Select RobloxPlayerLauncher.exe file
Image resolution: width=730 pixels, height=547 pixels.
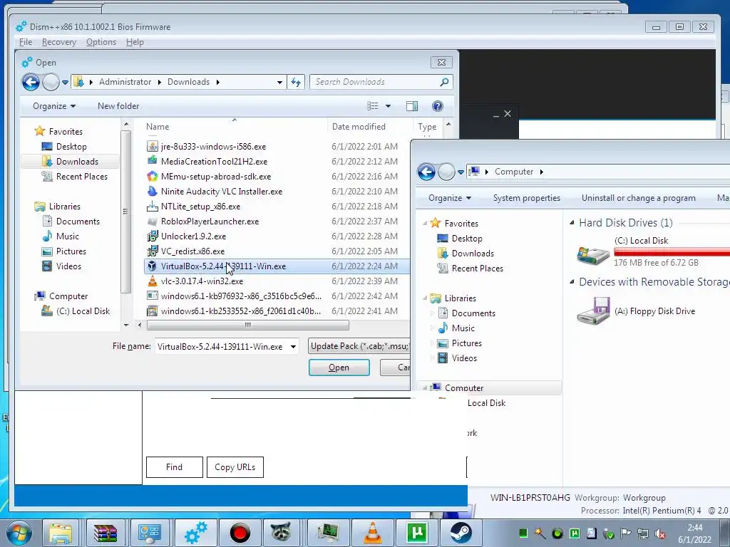210,222
